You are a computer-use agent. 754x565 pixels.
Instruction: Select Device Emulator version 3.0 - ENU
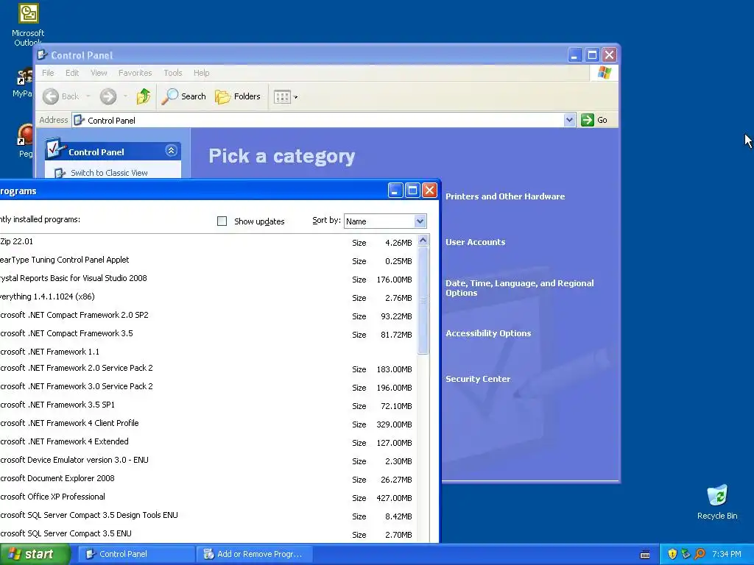click(208, 461)
